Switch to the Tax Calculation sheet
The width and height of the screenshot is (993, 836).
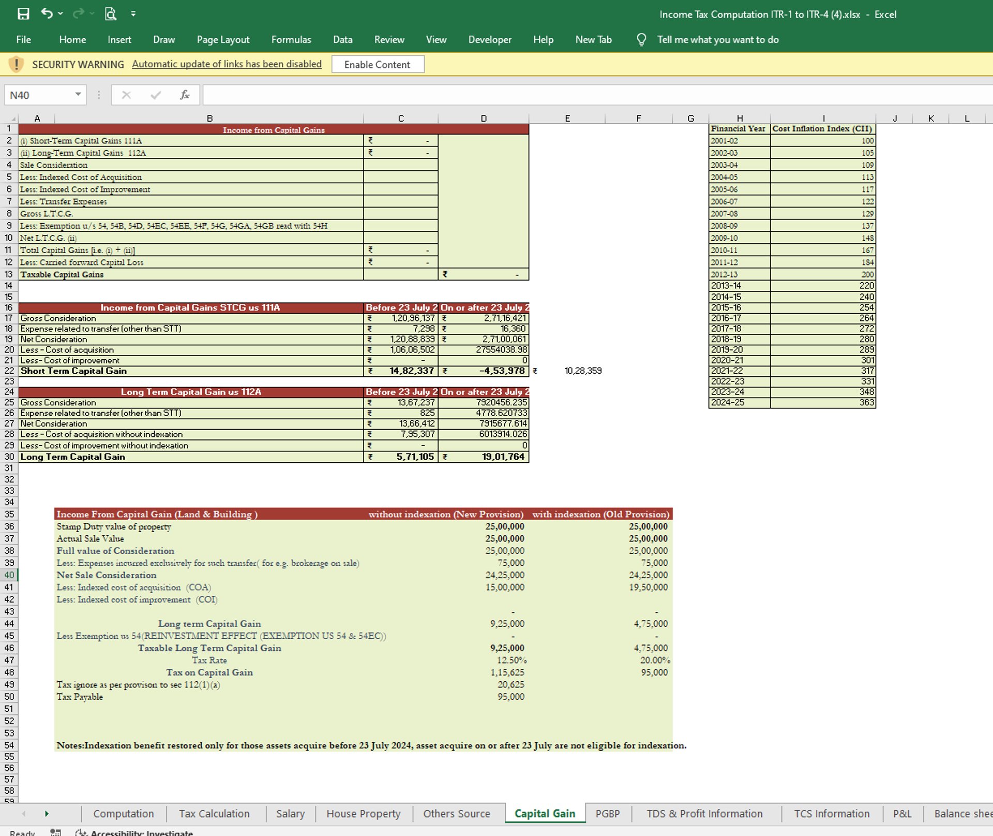pos(214,813)
